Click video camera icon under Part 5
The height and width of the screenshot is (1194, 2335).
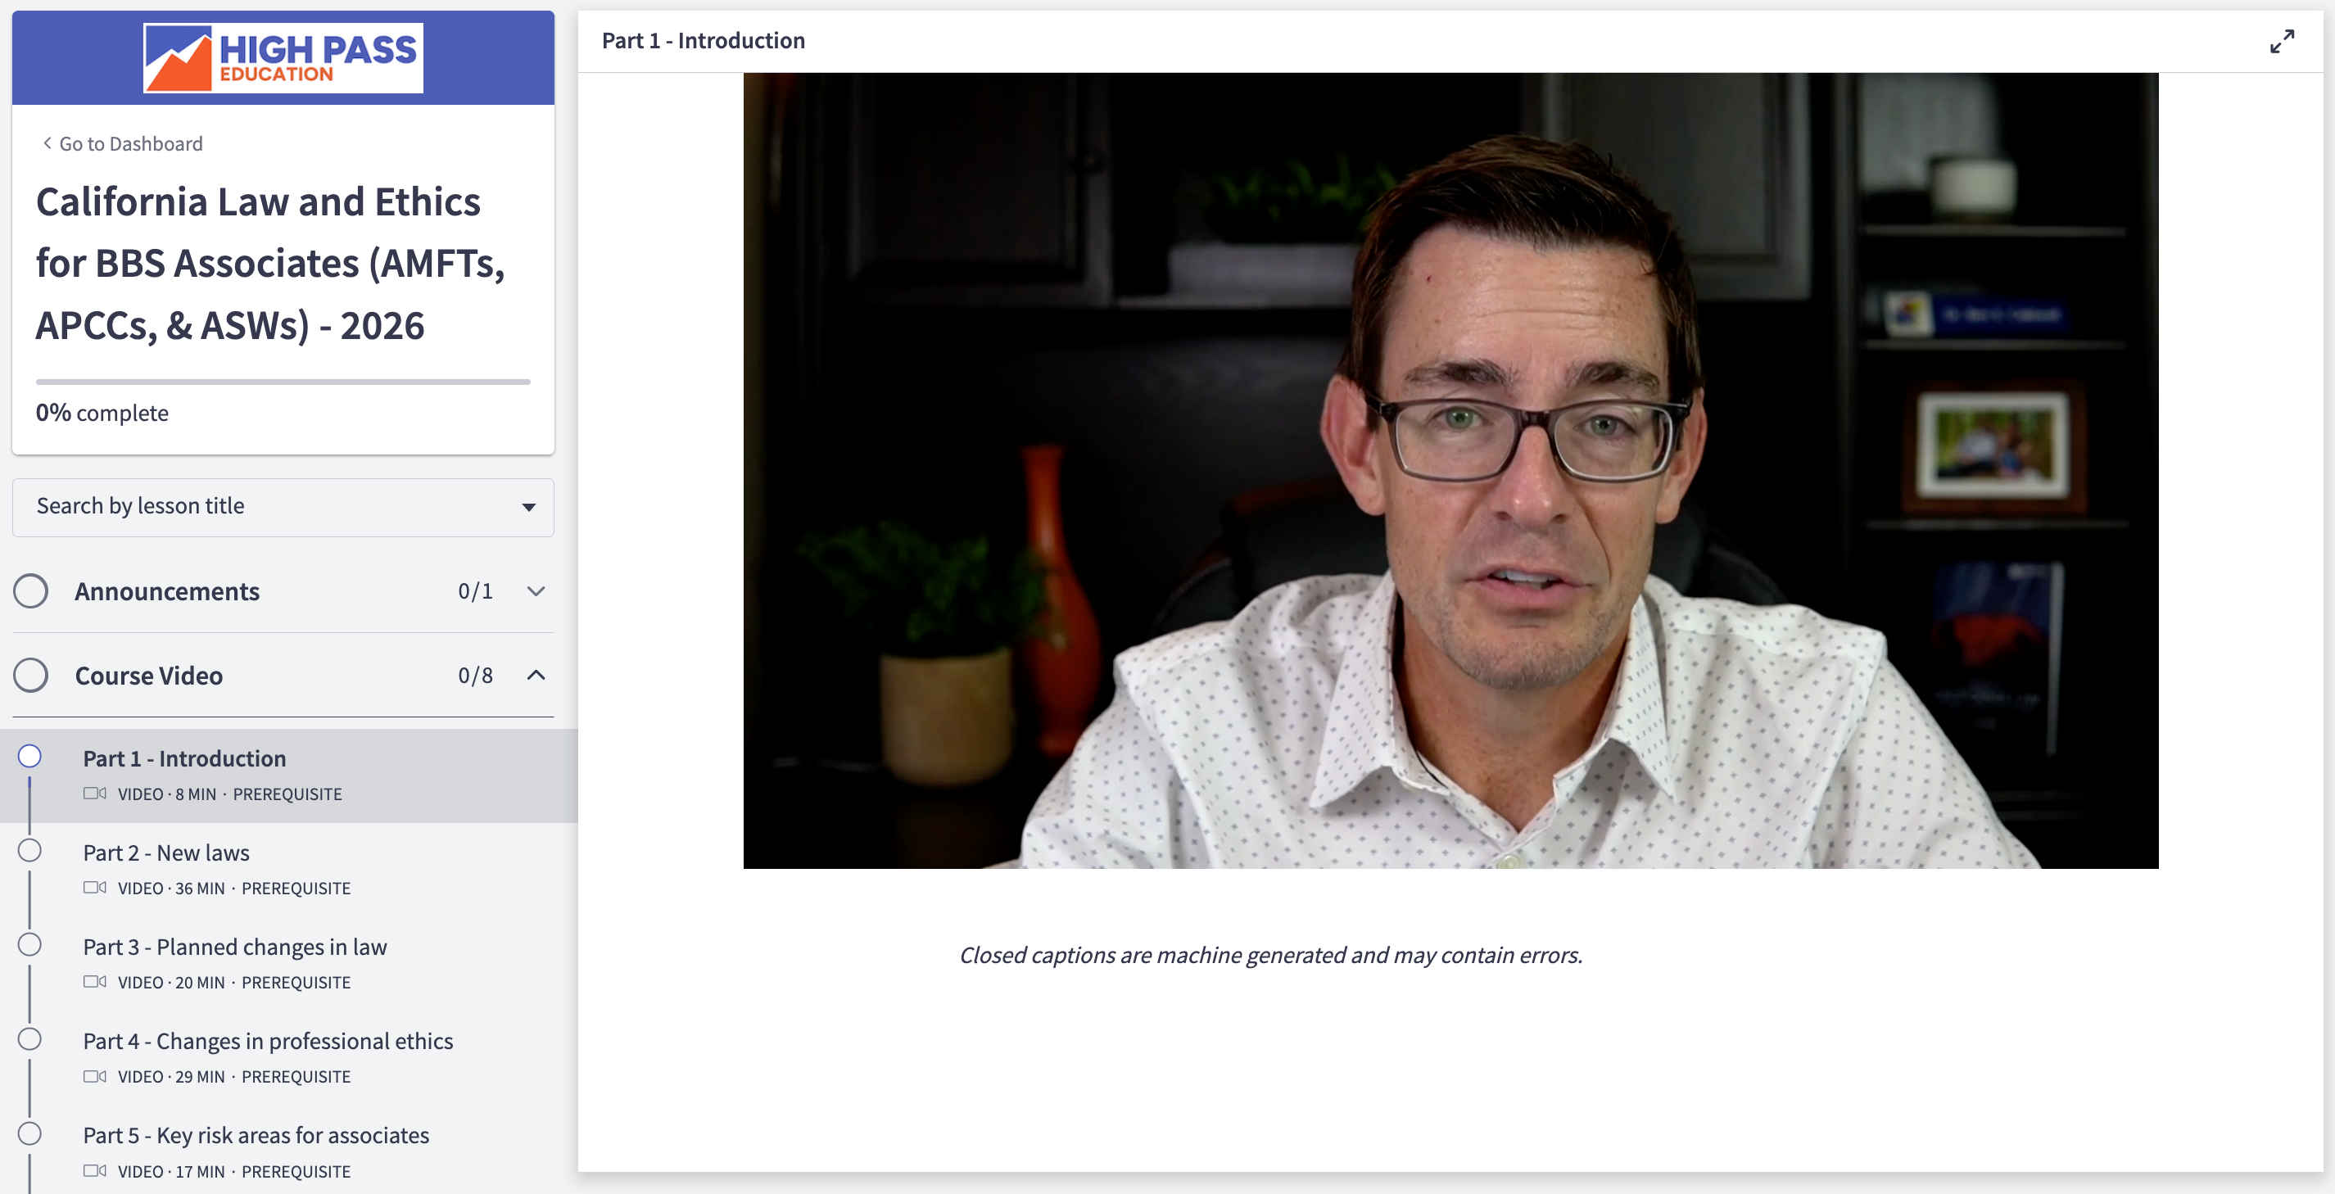[x=94, y=1170]
